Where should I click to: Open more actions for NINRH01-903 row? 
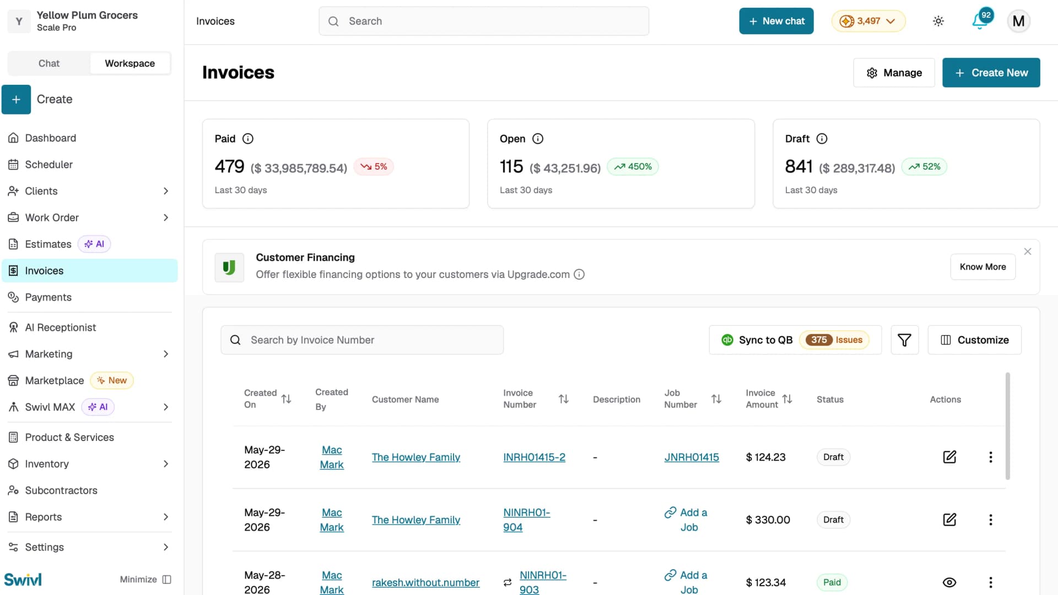pyautogui.click(x=990, y=583)
